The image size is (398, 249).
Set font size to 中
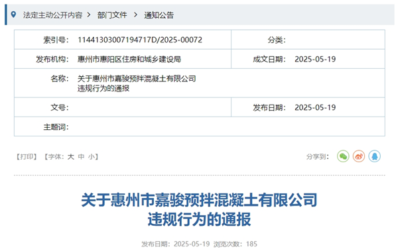coord(81,157)
